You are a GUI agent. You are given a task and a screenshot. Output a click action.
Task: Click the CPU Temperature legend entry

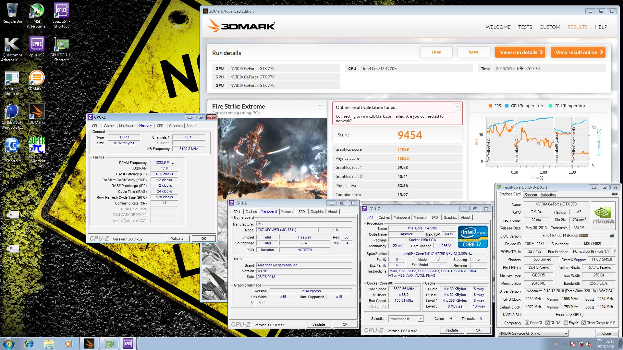[568, 106]
